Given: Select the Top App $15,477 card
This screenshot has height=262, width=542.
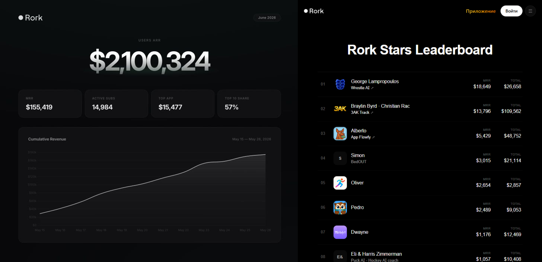Looking at the screenshot, I should [x=183, y=104].
